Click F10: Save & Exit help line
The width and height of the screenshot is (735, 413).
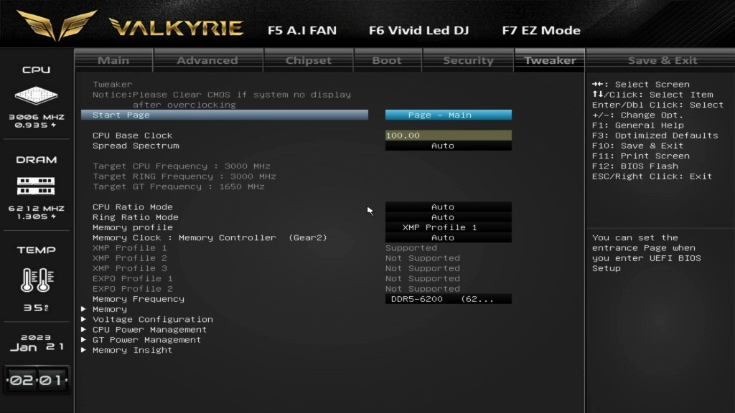coord(637,146)
